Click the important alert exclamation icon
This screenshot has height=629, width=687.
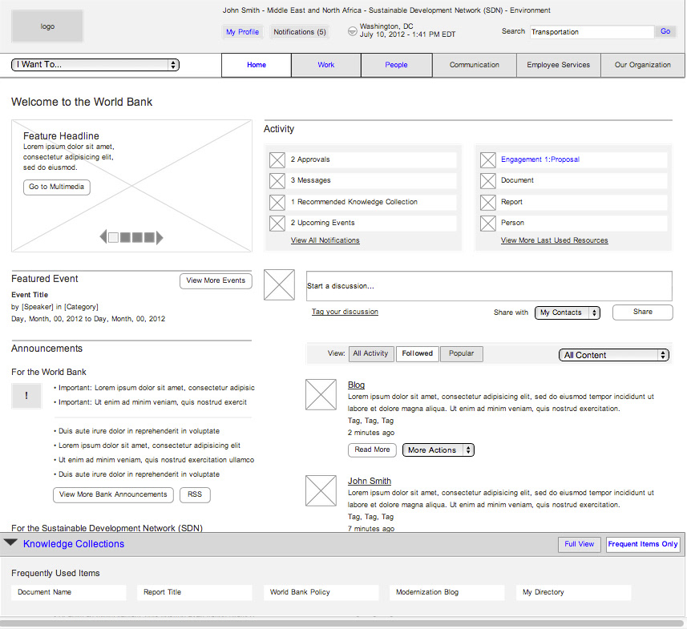26,396
